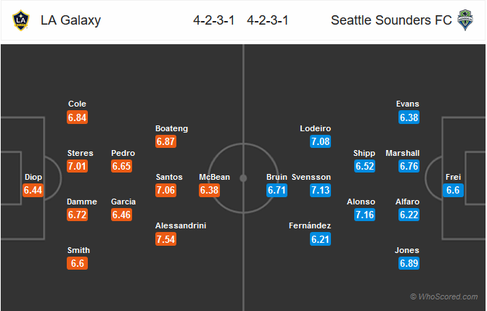Click the LA Galaxy crest icon
Screen dimensions: 487x311
click(21, 20)
